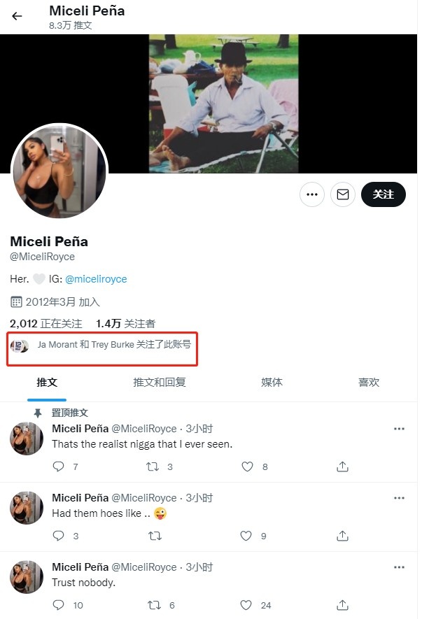The height and width of the screenshot is (619, 422).
Task: Switch to the 推文和回复 tab
Action: (x=160, y=383)
